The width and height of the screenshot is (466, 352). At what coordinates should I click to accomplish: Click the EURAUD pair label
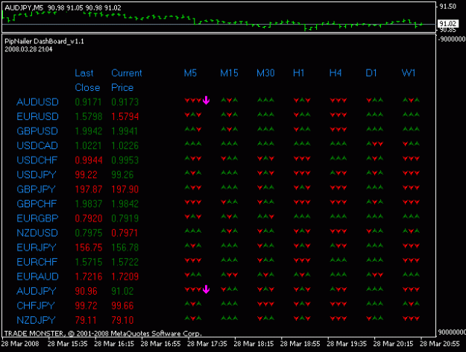(37, 277)
